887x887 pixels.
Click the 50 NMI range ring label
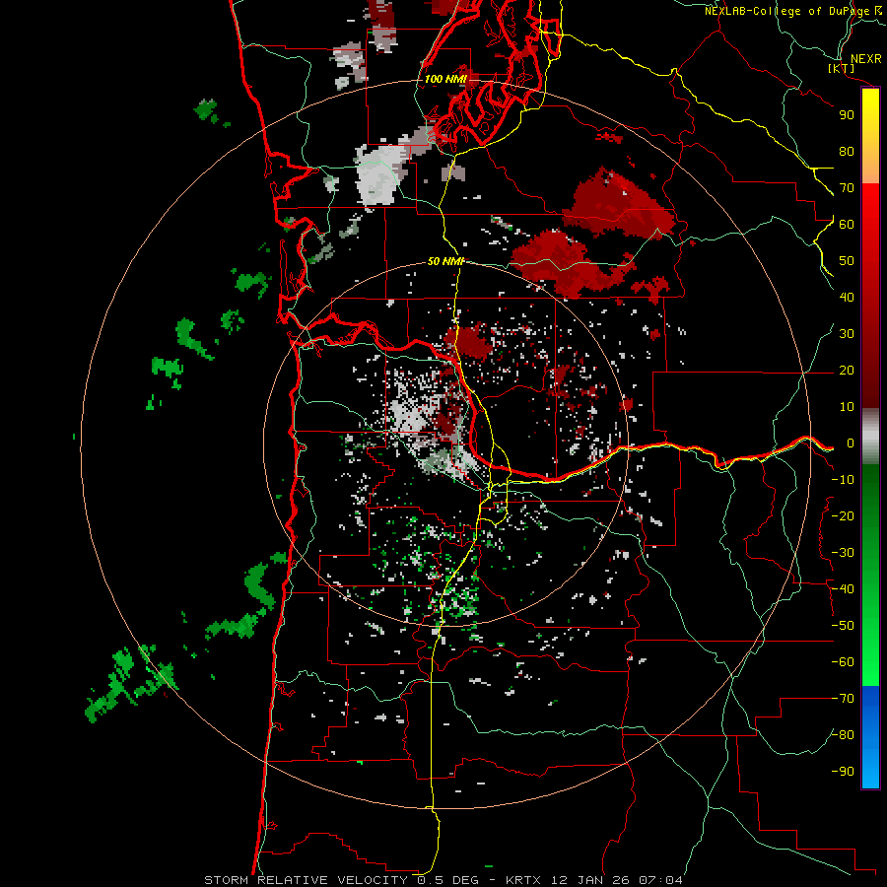445,261
